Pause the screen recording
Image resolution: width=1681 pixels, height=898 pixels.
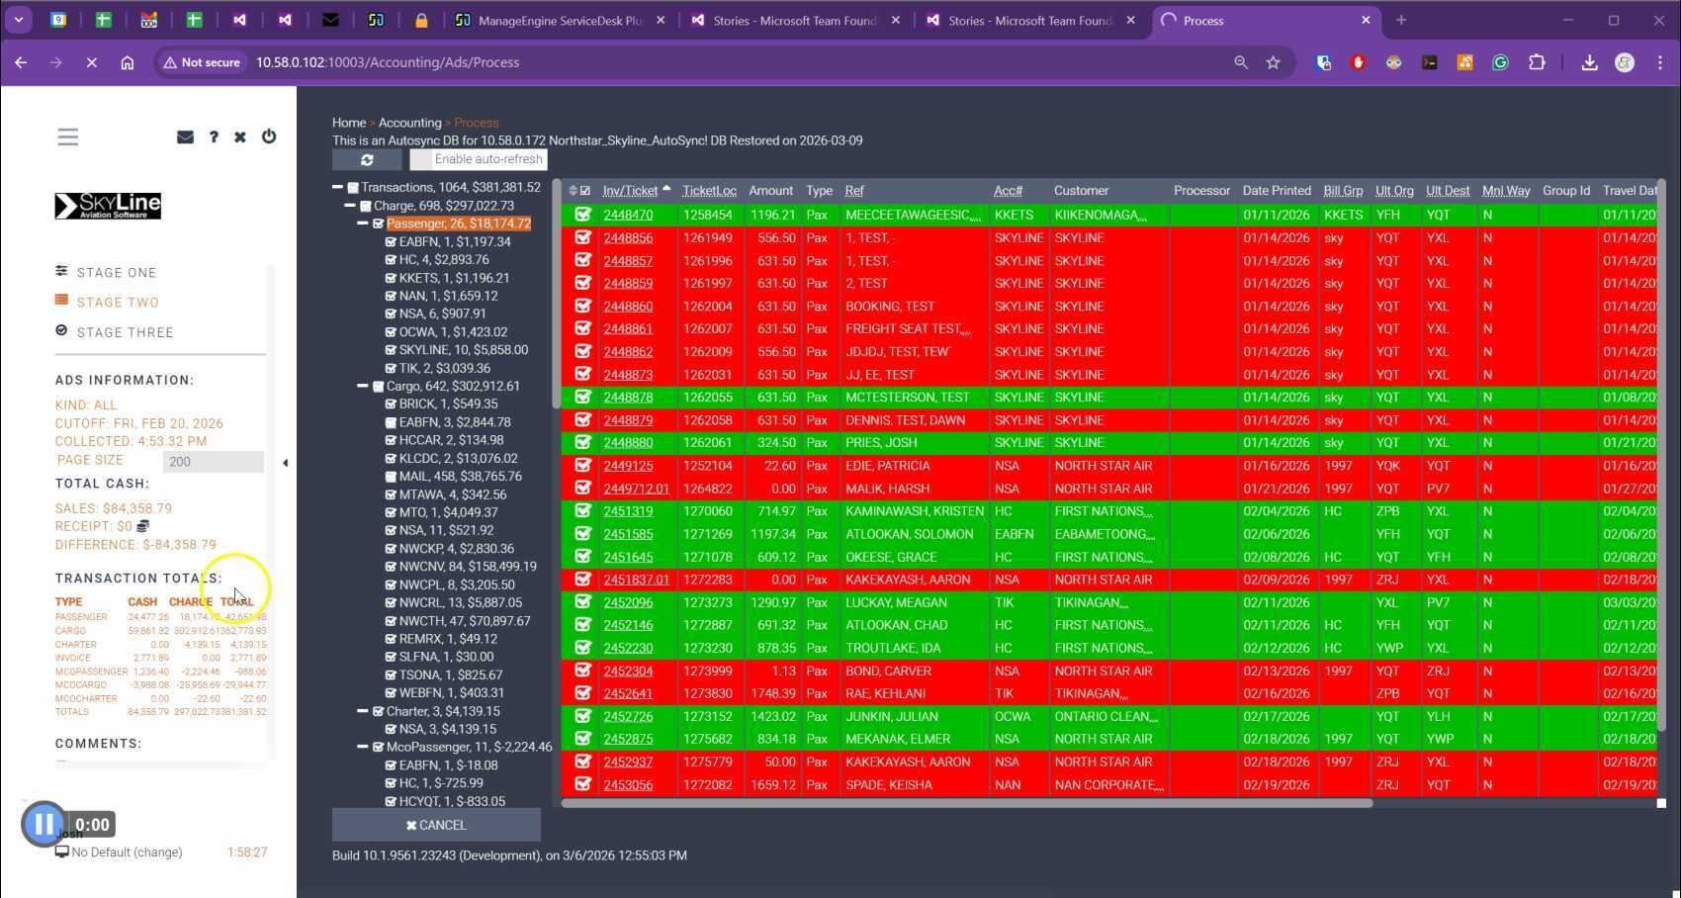pos(44,824)
